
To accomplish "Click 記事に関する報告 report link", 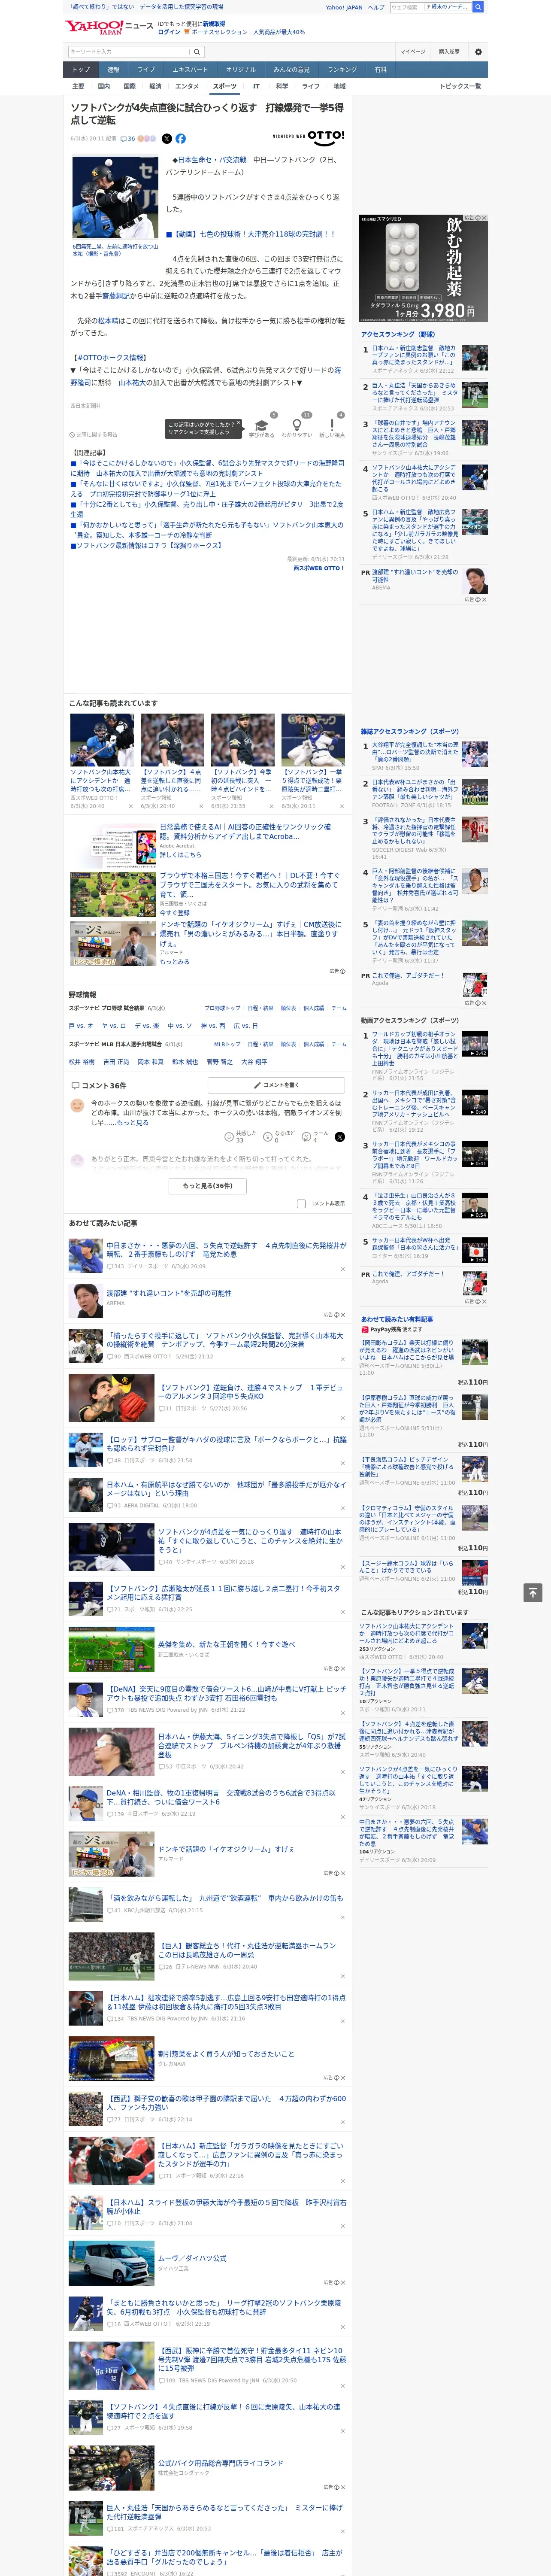I will coord(94,435).
